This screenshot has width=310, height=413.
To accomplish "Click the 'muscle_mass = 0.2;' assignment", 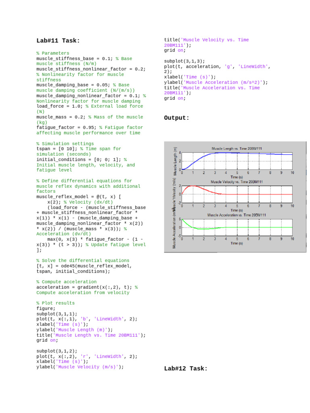I will tap(61, 117).
